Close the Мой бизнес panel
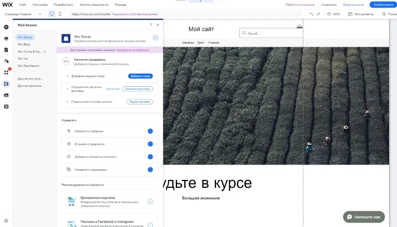 158,25
